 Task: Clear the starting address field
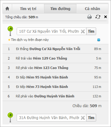pyautogui.click(x=83, y=31)
